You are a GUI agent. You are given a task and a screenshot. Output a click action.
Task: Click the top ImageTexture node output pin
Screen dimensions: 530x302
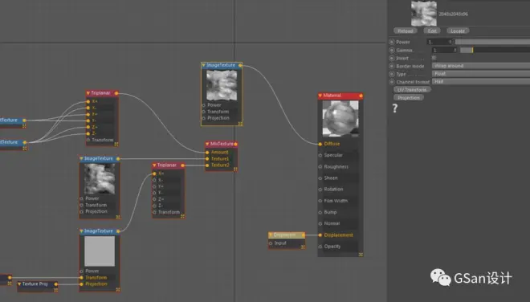(x=240, y=65)
